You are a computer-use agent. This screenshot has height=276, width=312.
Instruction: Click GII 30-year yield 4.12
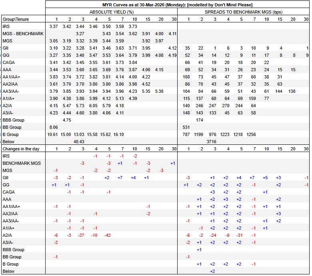[172, 48]
